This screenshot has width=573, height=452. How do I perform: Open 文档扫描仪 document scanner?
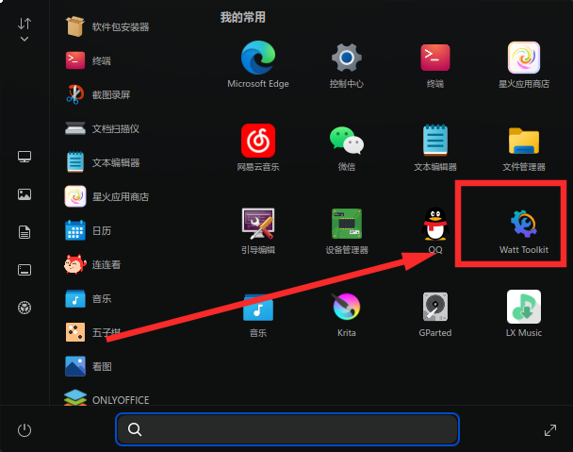(102, 128)
